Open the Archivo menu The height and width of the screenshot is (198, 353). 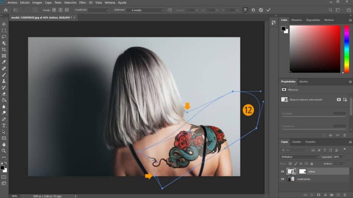(x=12, y=3)
